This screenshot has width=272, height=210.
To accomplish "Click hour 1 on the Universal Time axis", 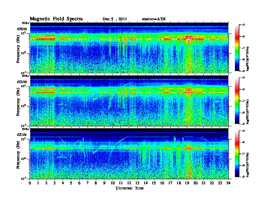I will point(38,183).
